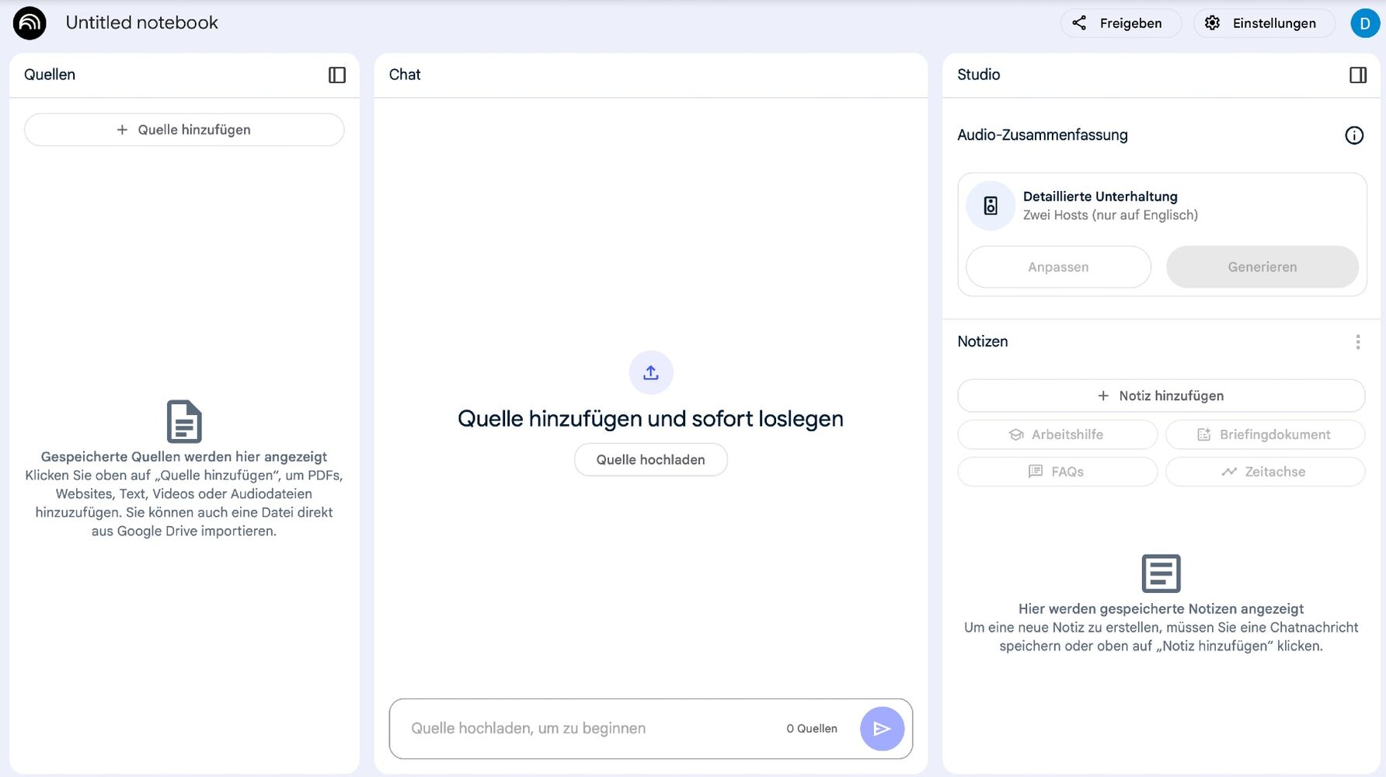This screenshot has width=1386, height=777.
Task: Click the speaker icon for Detaillierte Unterhaltung
Action: (990, 206)
